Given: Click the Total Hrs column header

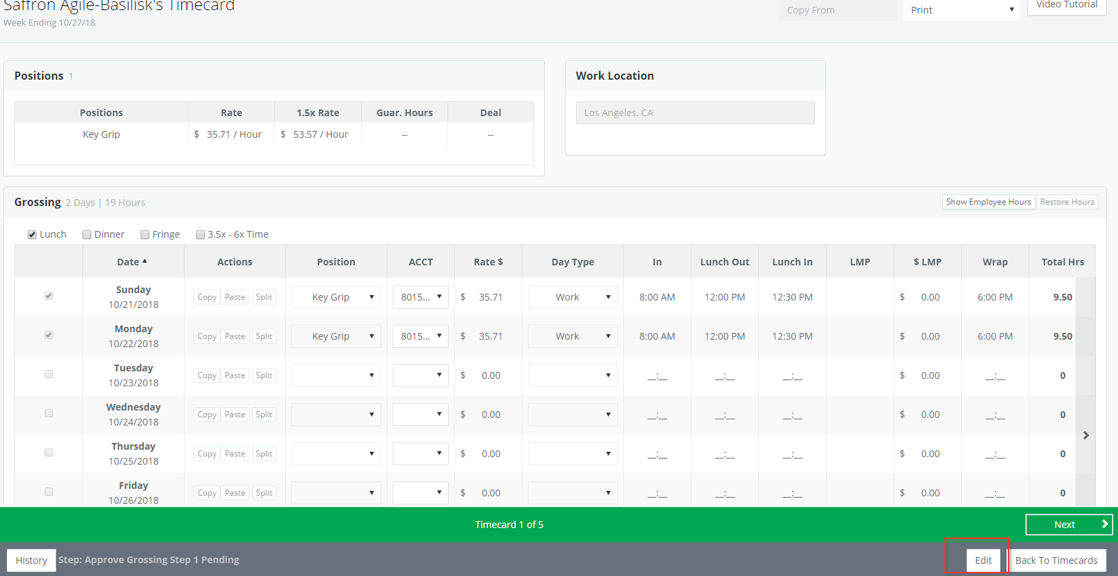Looking at the screenshot, I should point(1063,262).
